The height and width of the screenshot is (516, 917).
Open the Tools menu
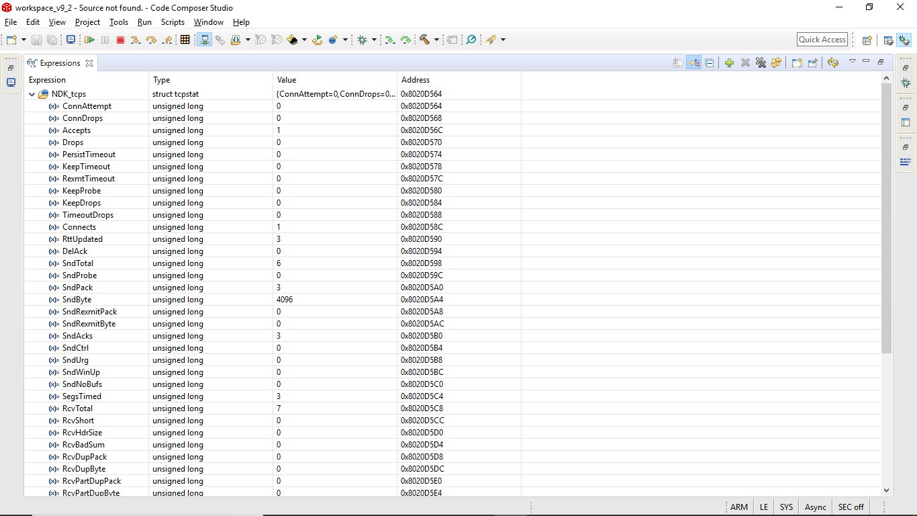click(119, 22)
